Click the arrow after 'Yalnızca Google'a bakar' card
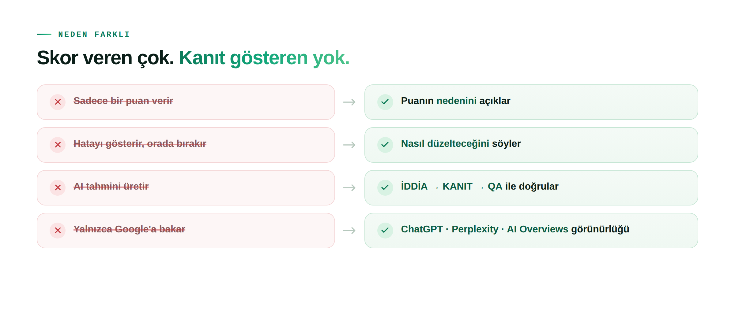 pyautogui.click(x=349, y=231)
